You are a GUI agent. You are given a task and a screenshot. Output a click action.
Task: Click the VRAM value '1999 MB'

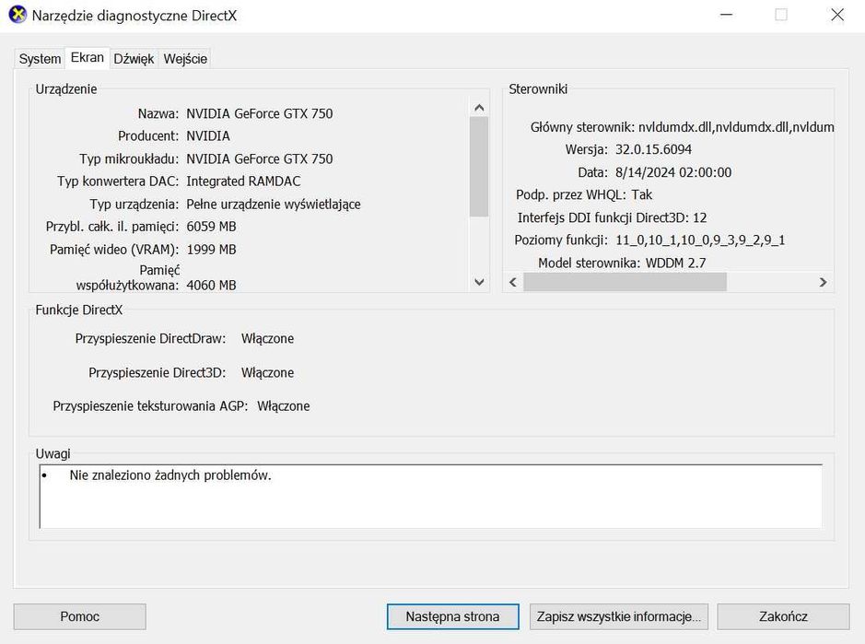[211, 250]
